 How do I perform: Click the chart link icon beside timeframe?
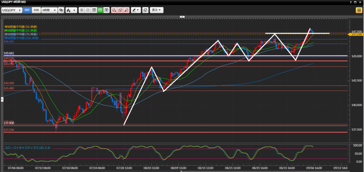[61, 10]
